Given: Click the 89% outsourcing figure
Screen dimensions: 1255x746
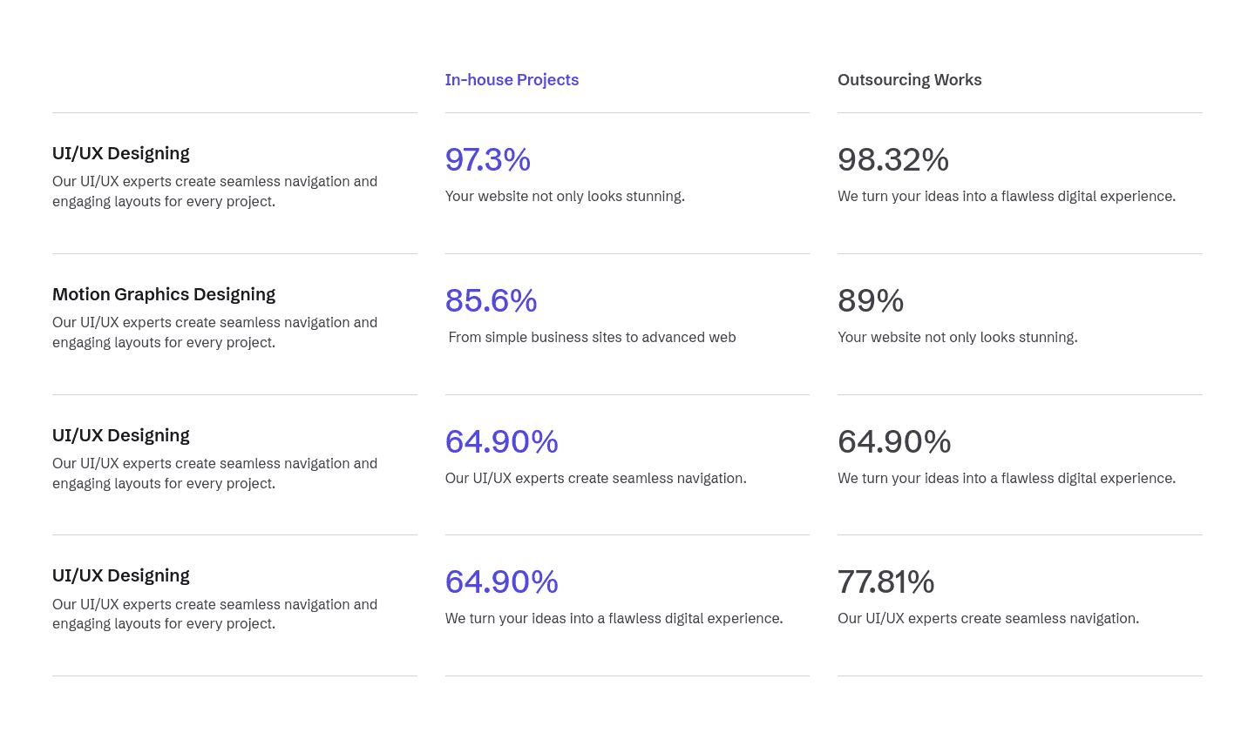Looking at the screenshot, I should pos(870,301).
